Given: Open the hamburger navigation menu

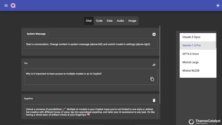Looking at the screenshot, I should coord(6,6).
